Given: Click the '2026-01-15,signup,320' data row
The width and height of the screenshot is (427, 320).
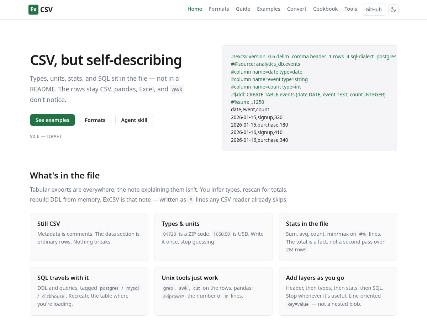Looking at the screenshot, I should coord(257,117).
